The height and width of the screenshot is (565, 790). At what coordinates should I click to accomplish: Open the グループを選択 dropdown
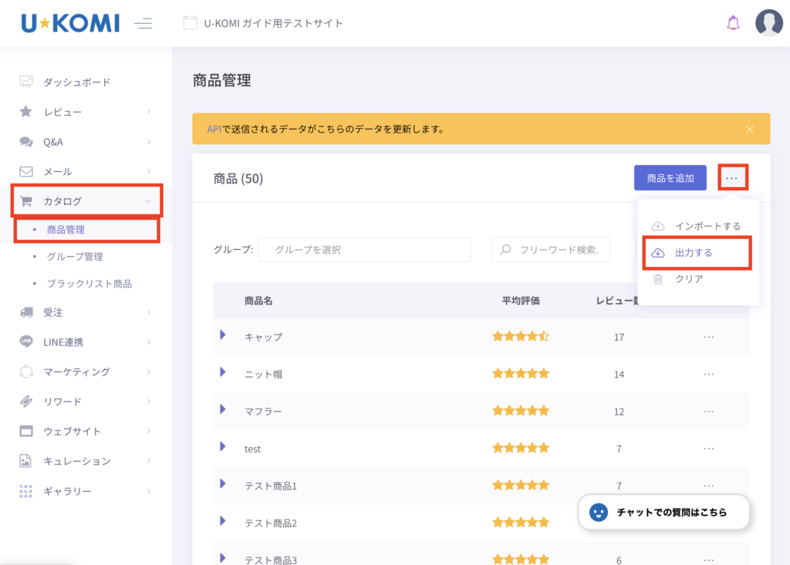pyautogui.click(x=364, y=250)
